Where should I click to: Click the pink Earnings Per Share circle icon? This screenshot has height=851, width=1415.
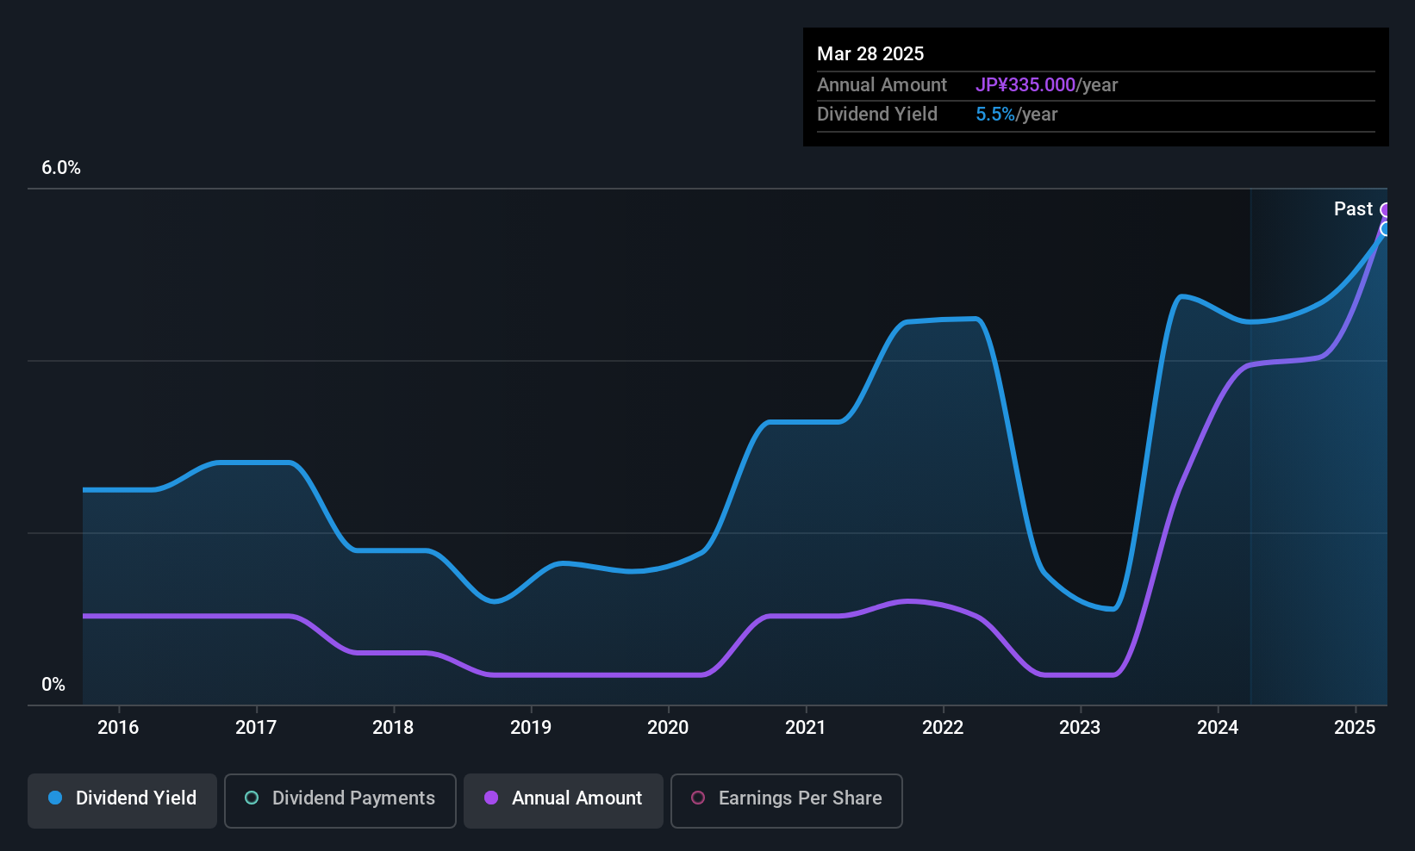click(x=698, y=798)
